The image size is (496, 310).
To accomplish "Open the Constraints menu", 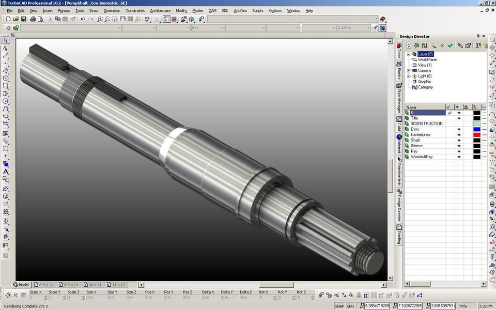I will click(x=135, y=10).
